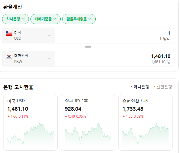180x153 pixels.
Task: Click the red up-arrow under 미국 USD
Action: [9, 116]
